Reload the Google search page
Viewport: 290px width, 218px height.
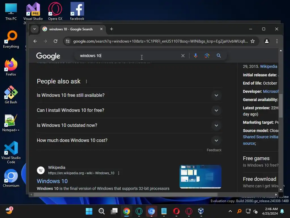click(x=56, y=41)
